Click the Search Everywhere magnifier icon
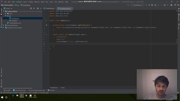180x101 pixels. point(178,5)
